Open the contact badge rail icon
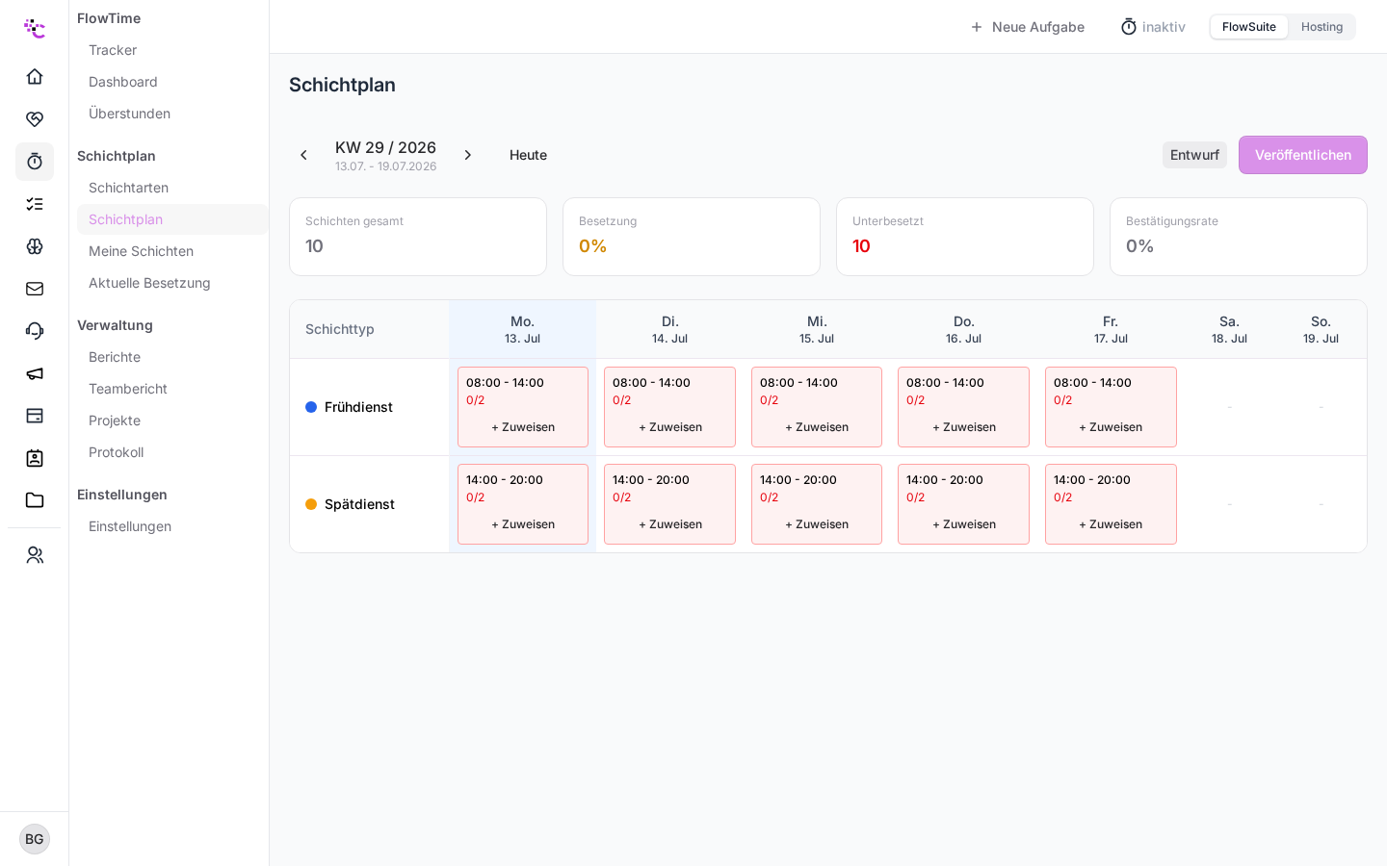The width and height of the screenshot is (1387, 866). point(35,458)
